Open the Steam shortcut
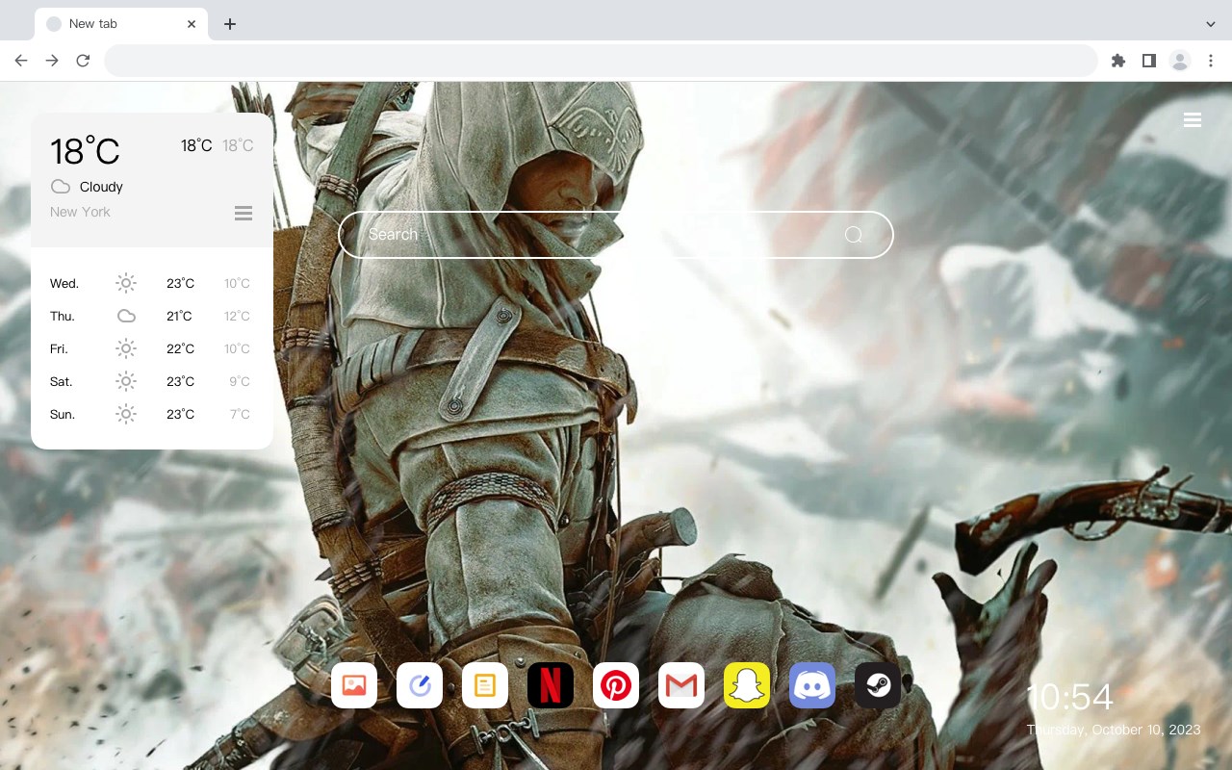This screenshot has height=770, width=1232. tap(878, 685)
